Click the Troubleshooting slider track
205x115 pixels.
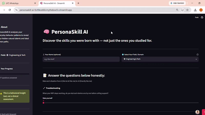[120, 103]
